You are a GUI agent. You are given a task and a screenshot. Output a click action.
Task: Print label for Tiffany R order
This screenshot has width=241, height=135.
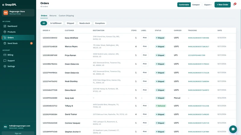click(145, 106)
